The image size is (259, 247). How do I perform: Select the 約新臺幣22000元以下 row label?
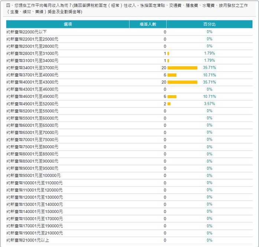coord(27,32)
